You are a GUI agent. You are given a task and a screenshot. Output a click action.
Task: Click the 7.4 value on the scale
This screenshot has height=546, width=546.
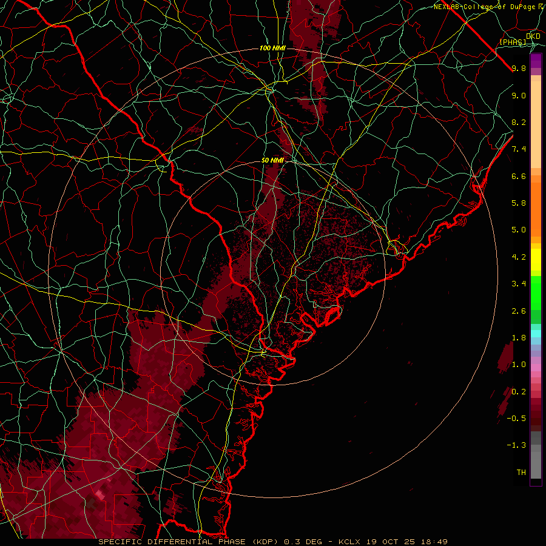pyautogui.click(x=519, y=149)
